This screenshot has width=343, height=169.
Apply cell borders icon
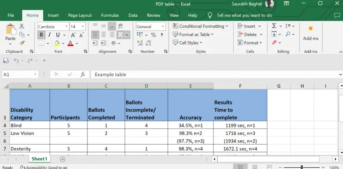[41, 43]
